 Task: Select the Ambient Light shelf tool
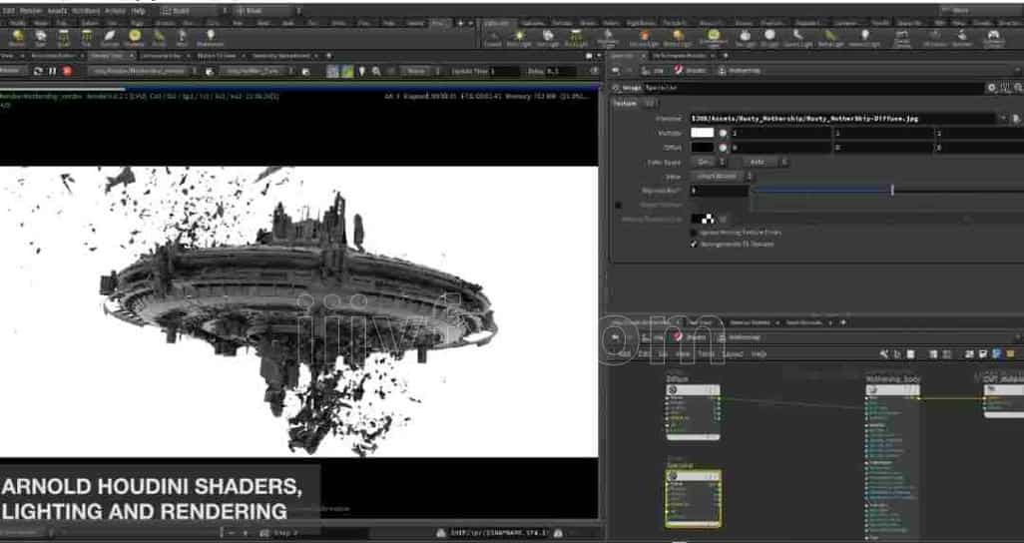(864, 39)
